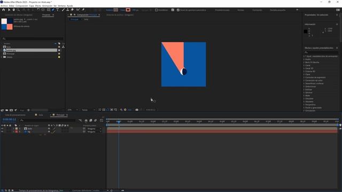
Task: Open the Ayuda menu
Action: [x=70, y=6]
